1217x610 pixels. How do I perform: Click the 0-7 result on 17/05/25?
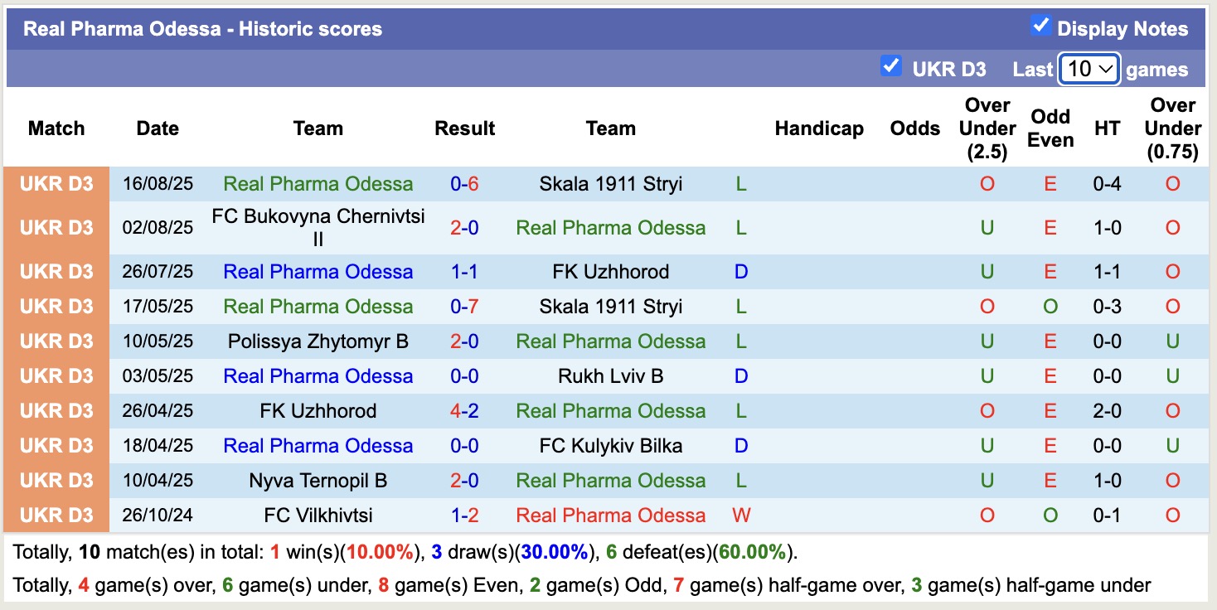click(x=464, y=307)
